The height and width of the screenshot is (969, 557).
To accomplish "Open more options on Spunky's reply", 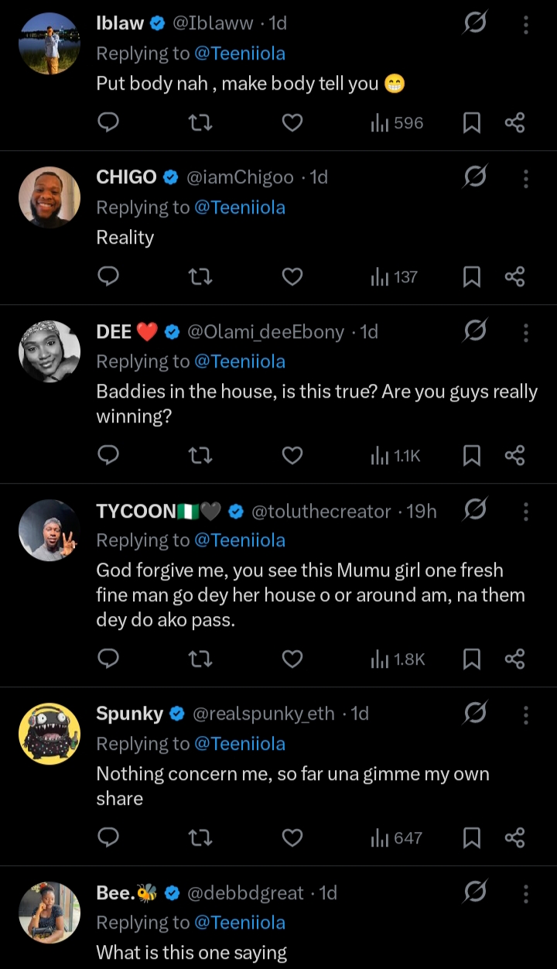I will point(526,714).
